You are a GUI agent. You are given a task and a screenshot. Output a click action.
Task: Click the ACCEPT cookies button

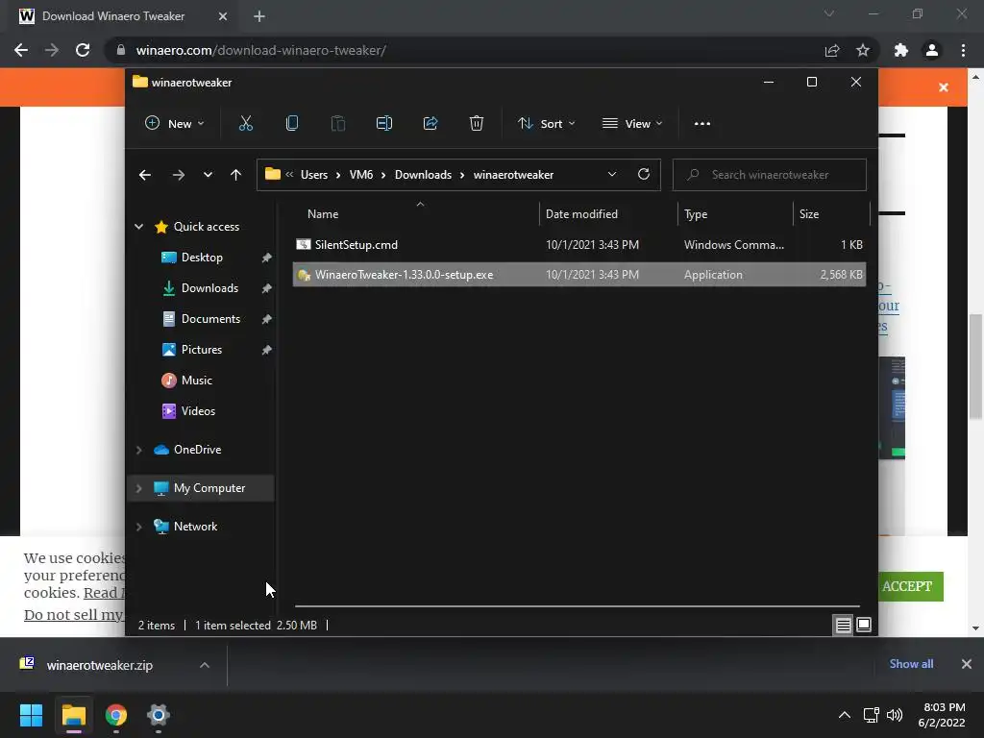click(911, 587)
